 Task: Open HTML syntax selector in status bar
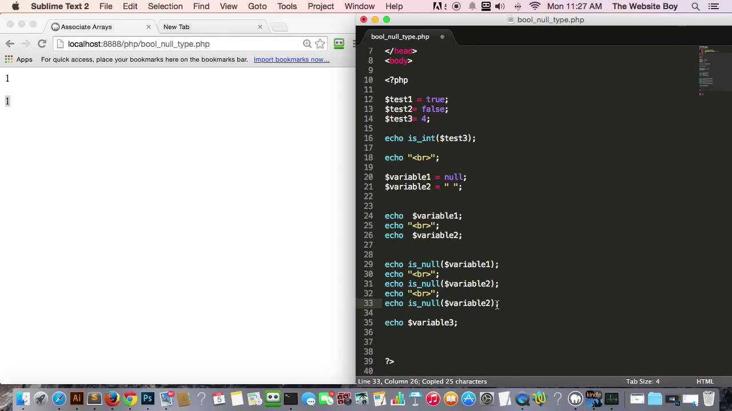(705, 381)
